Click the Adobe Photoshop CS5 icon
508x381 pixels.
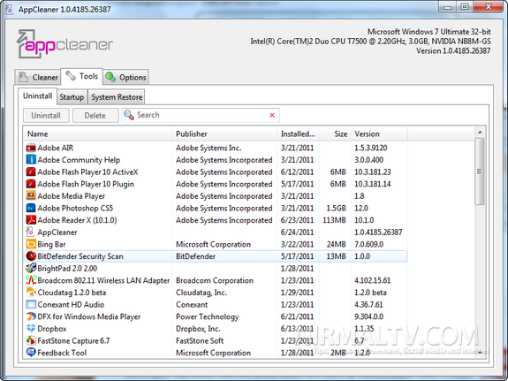pos(31,208)
